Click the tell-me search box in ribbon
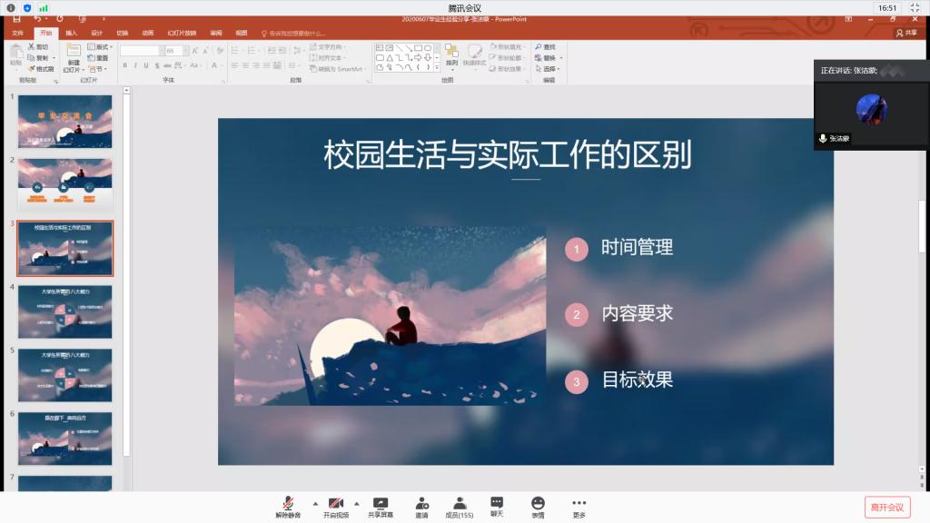The height and width of the screenshot is (523, 930). pos(293,34)
